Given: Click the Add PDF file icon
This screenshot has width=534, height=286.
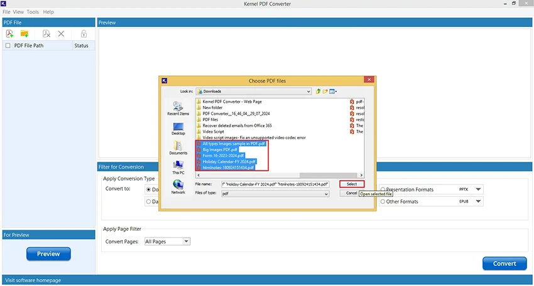Looking at the screenshot, I should pyautogui.click(x=9, y=34).
